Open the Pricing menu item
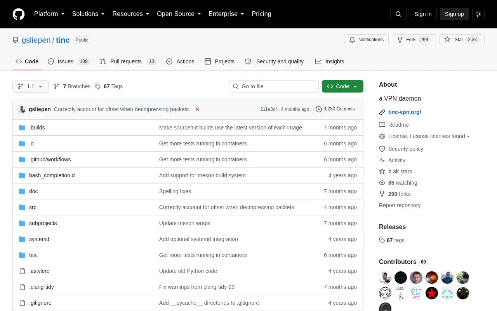 [261, 14]
